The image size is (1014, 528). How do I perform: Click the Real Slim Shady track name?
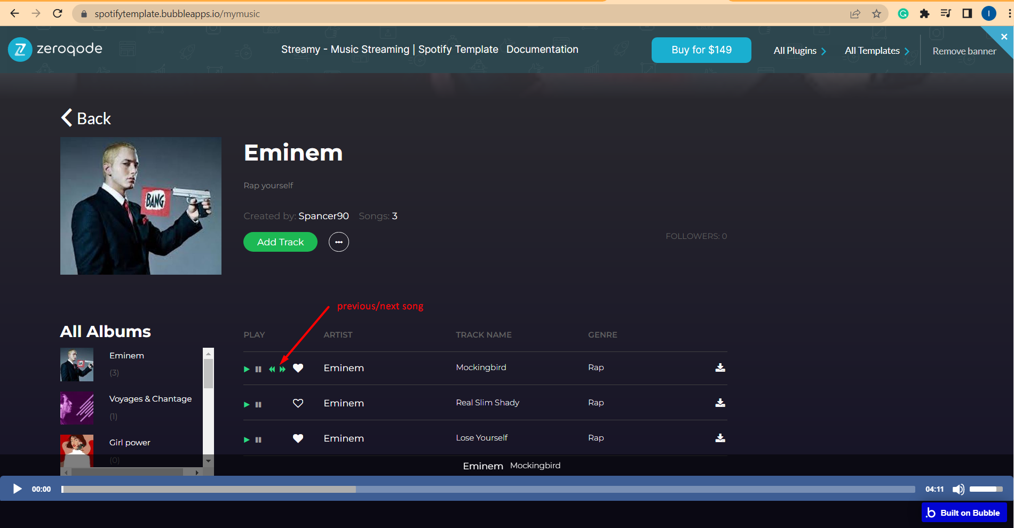click(x=487, y=403)
